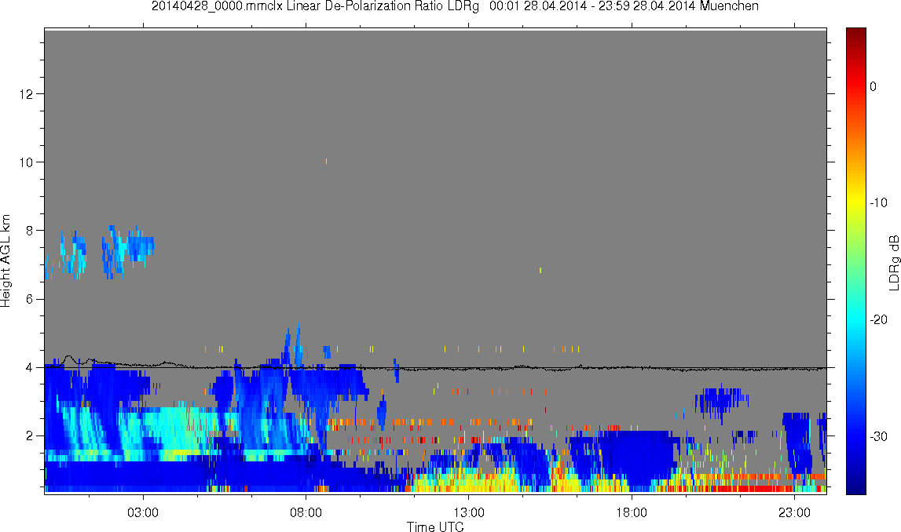
Task: Click the colorbar label -20
Action: point(878,319)
